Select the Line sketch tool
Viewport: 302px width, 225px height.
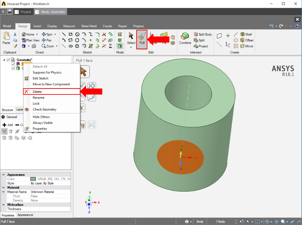click(x=64, y=34)
